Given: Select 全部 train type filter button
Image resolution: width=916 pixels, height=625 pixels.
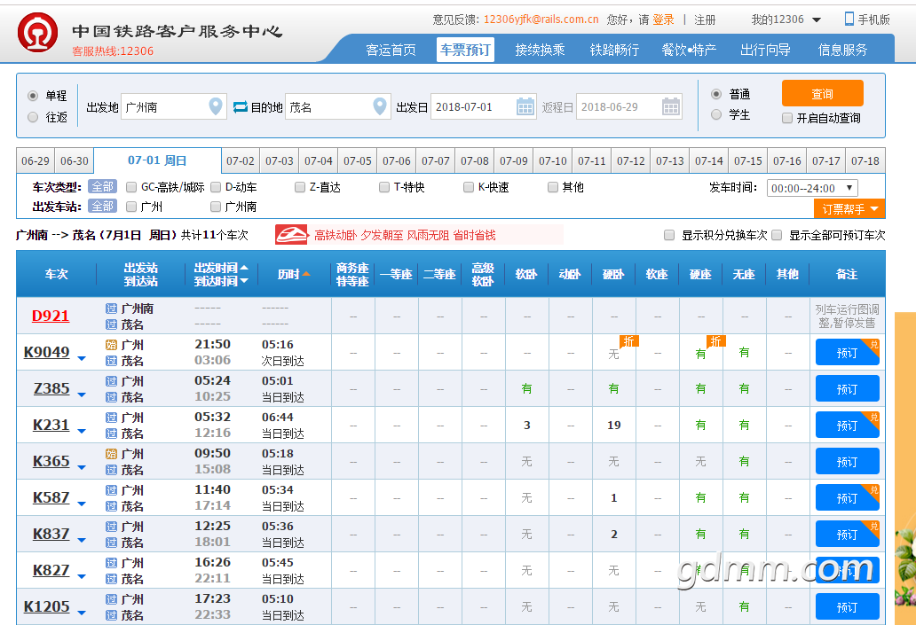Looking at the screenshot, I should [102, 186].
